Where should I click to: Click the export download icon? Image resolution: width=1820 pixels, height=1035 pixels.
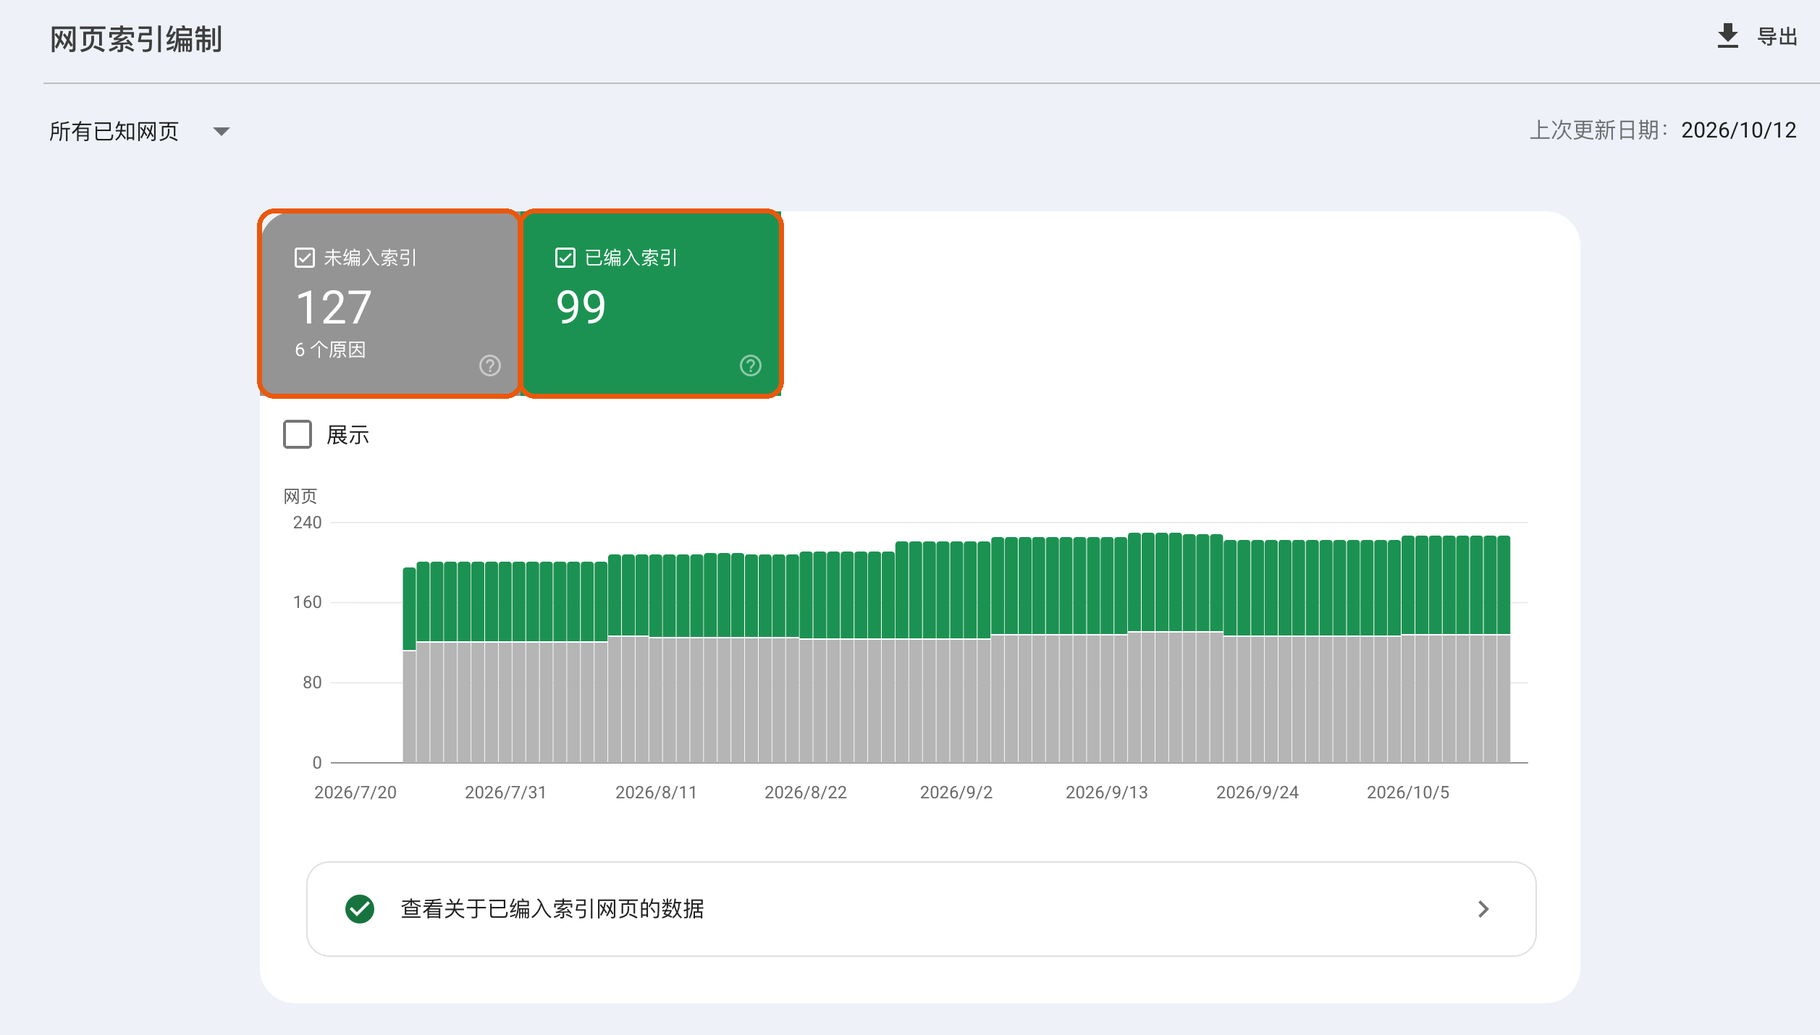[1727, 35]
